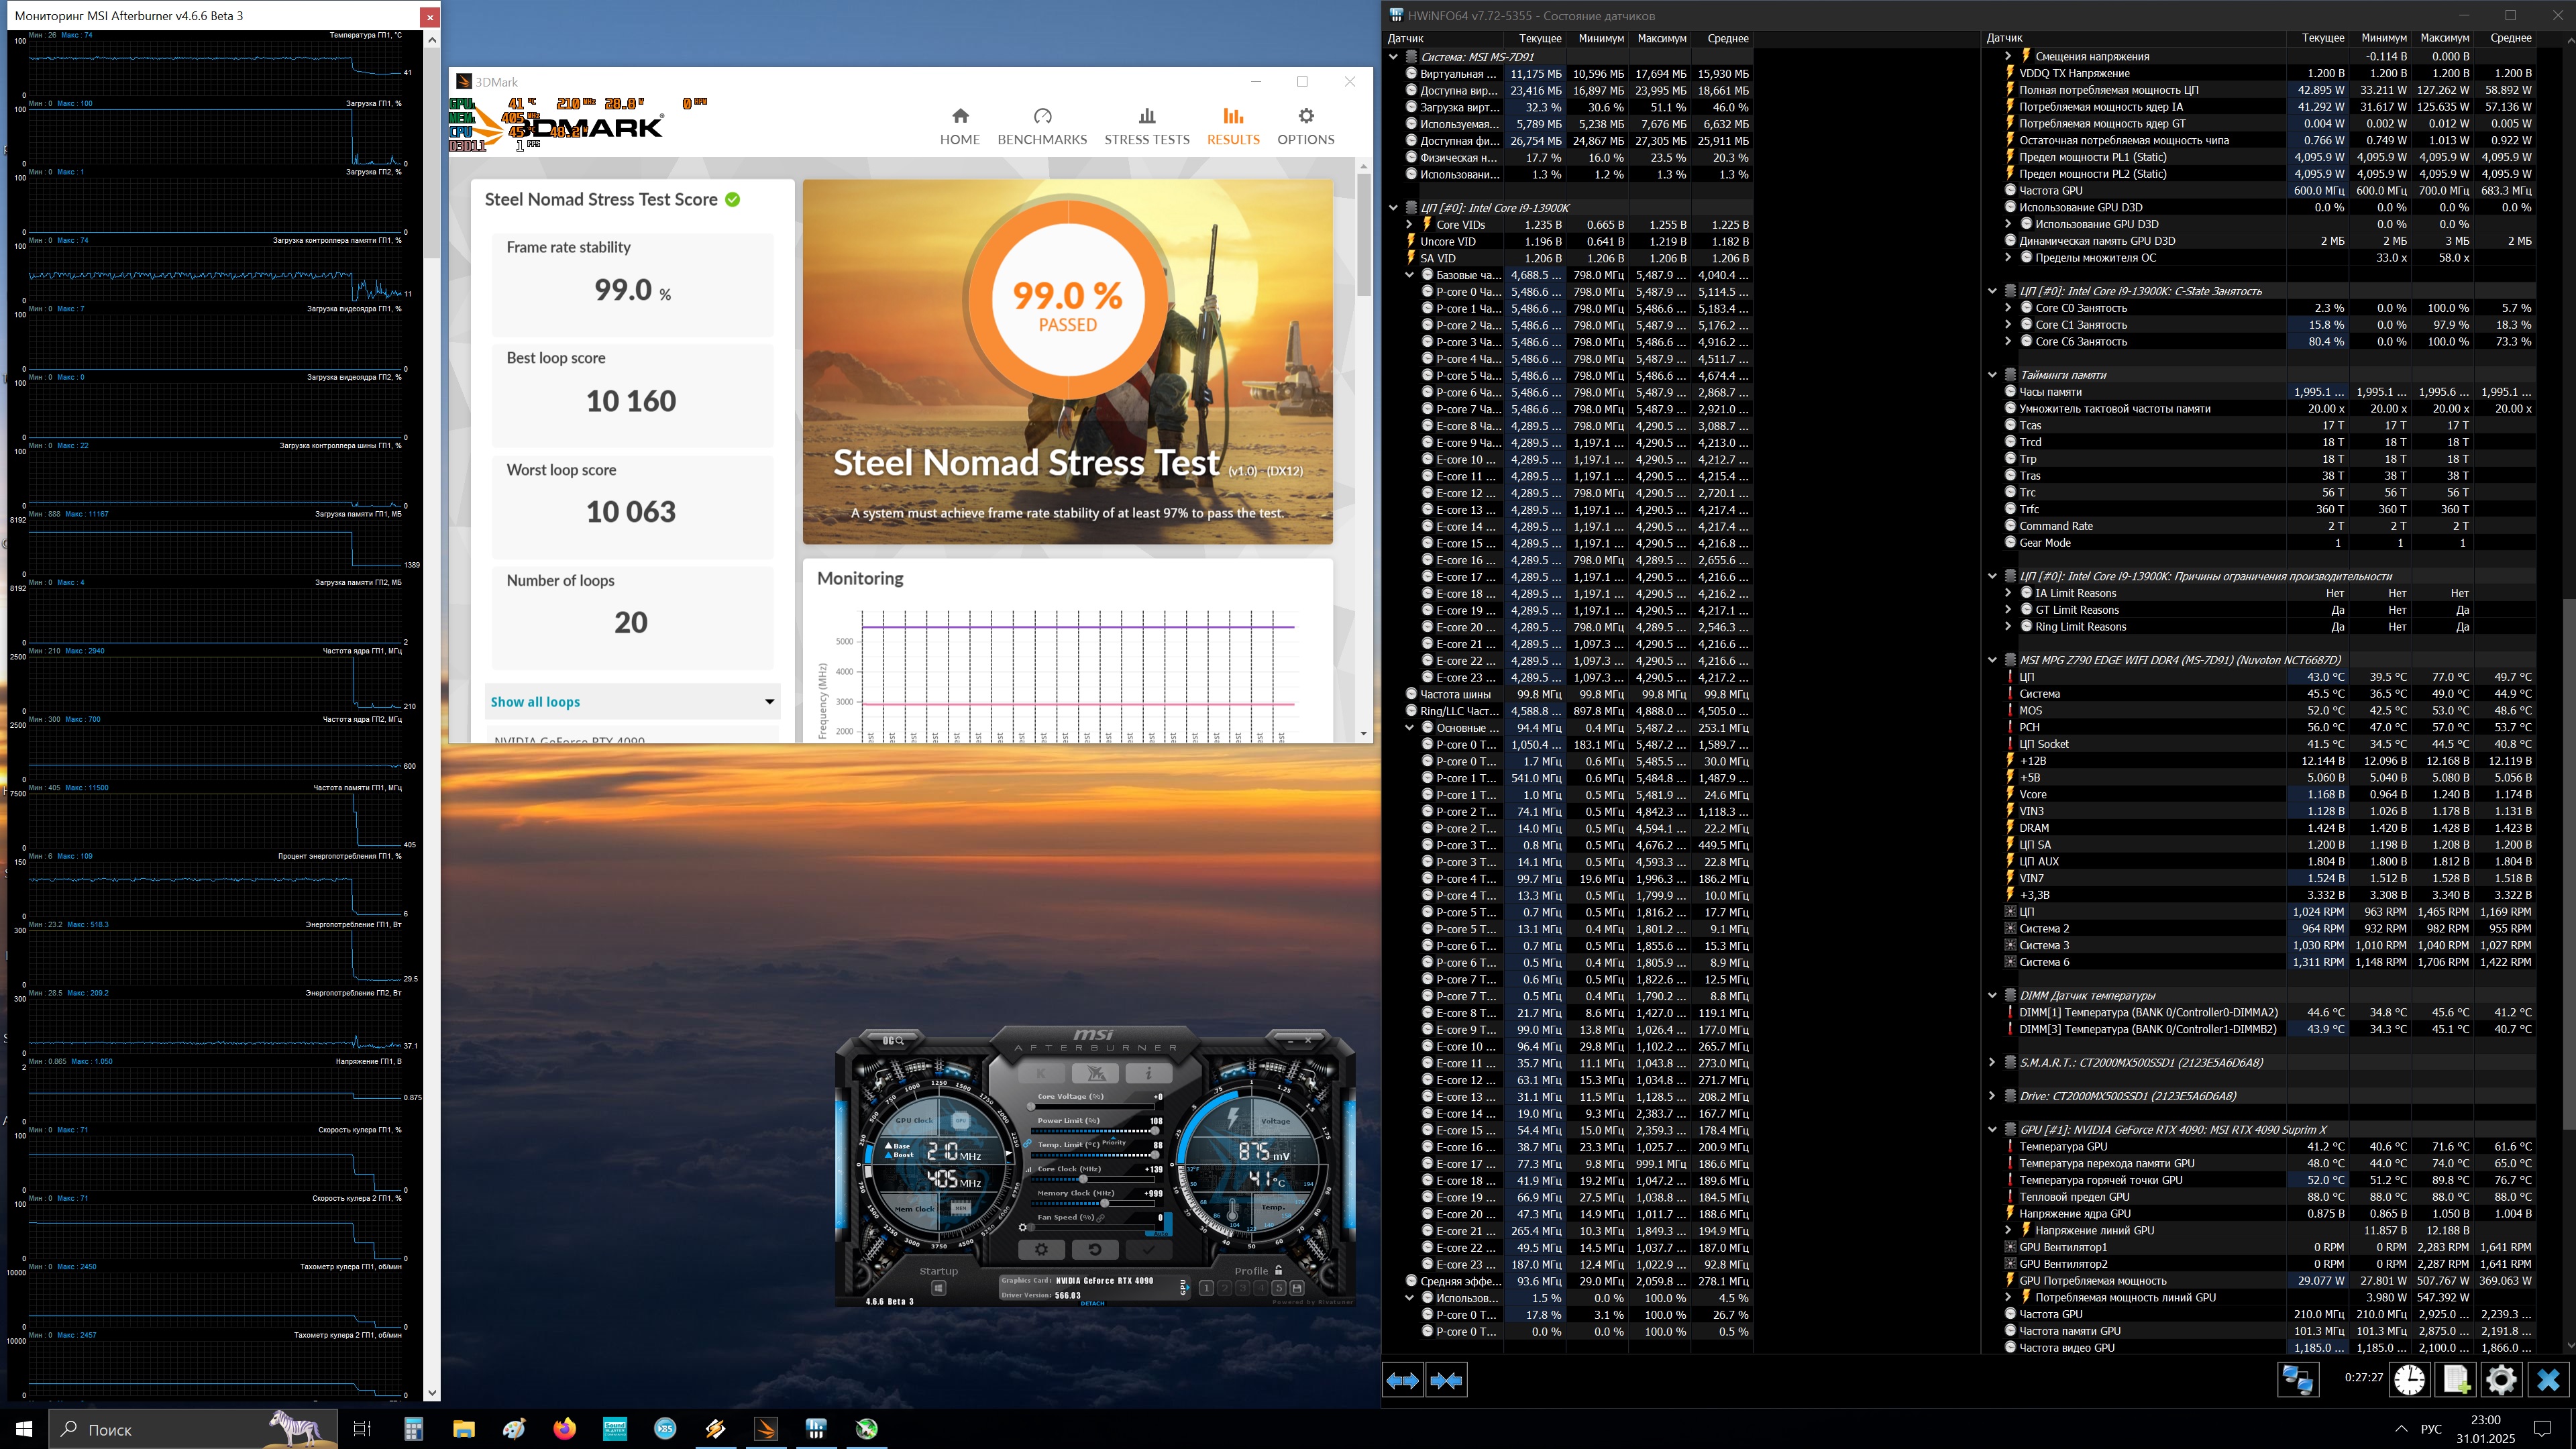Open HWiNFO remote network monitors icon
Screen dimensions: 2576x1449
pos(2297,1380)
